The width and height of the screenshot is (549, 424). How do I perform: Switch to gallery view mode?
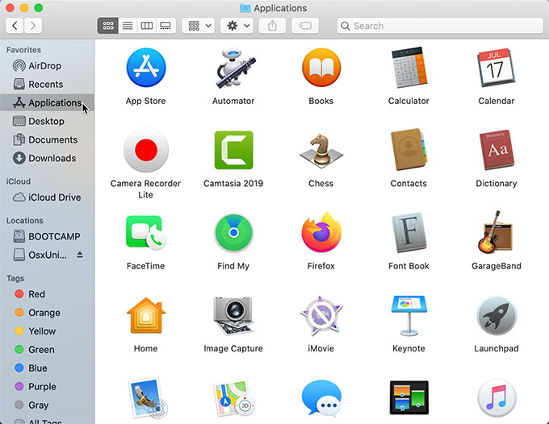pos(166,26)
